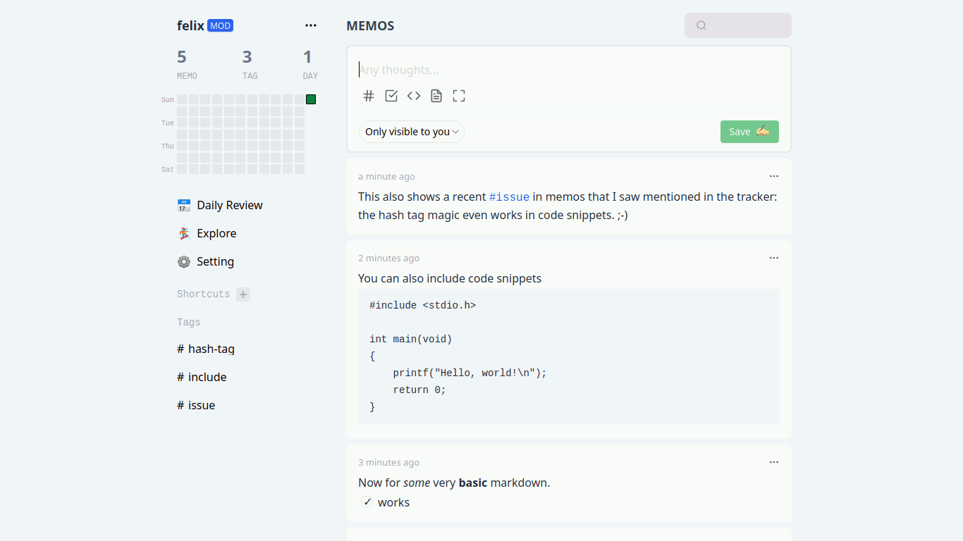Filter memos by the hash-tag tag
The width and height of the screenshot is (963, 541).
click(x=211, y=349)
